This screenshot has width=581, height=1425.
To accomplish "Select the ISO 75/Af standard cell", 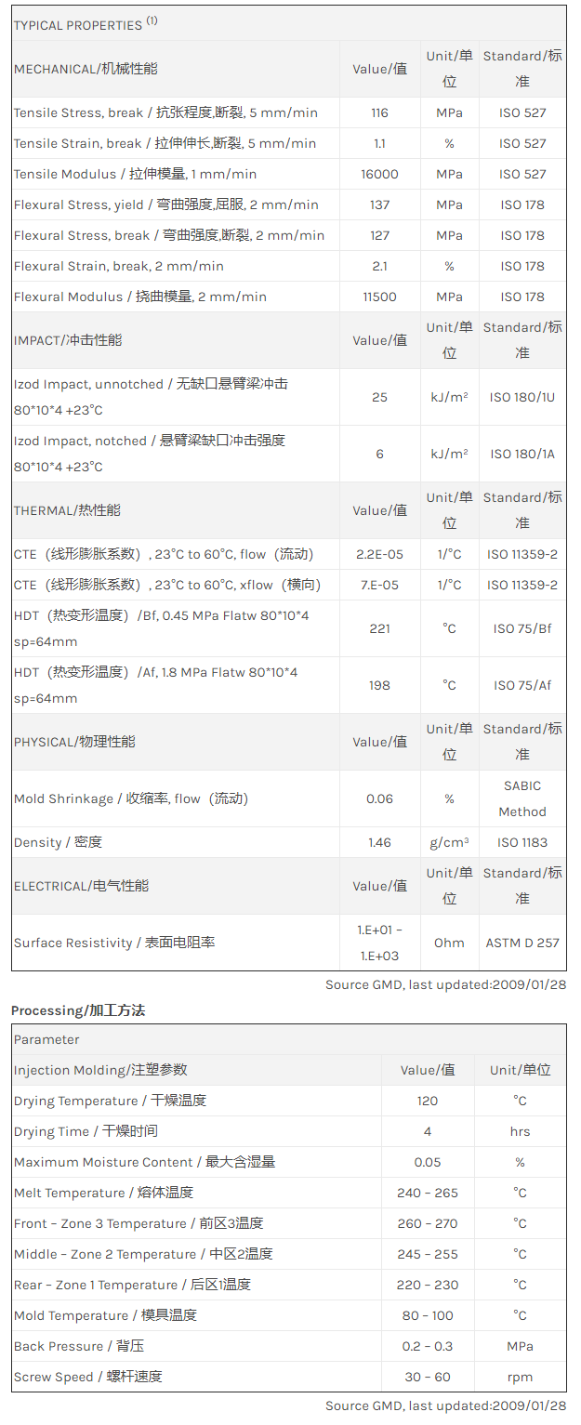I will tap(522, 685).
